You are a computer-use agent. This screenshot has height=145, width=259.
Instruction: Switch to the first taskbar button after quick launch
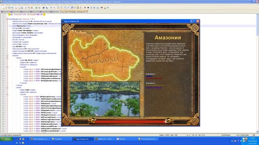click(x=40, y=139)
